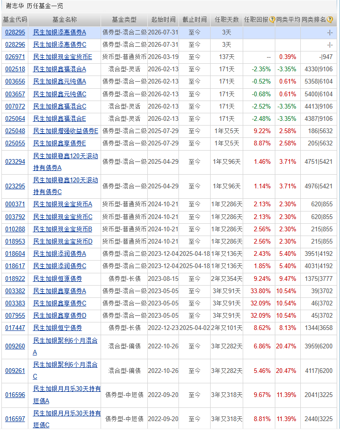Open fund code link 018922
The height and width of the screenshot is (431, 340).
[x=15, y=279]
